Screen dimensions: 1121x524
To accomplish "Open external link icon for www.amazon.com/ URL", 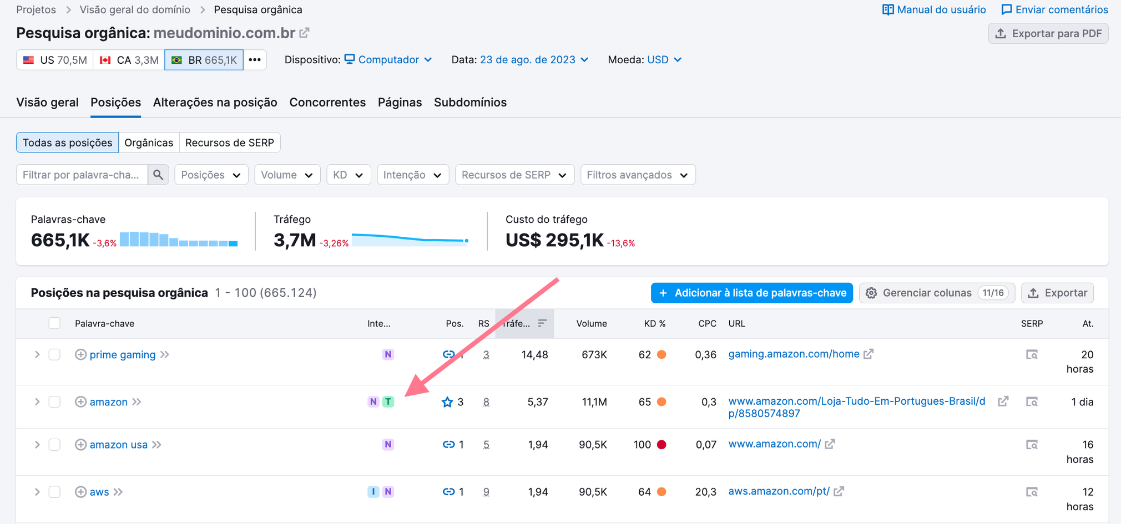I will pos(830,444).
